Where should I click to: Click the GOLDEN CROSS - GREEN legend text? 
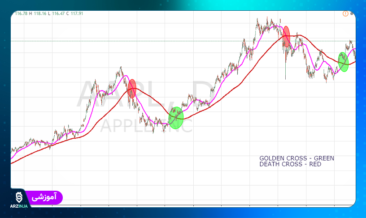click(296, 158)
